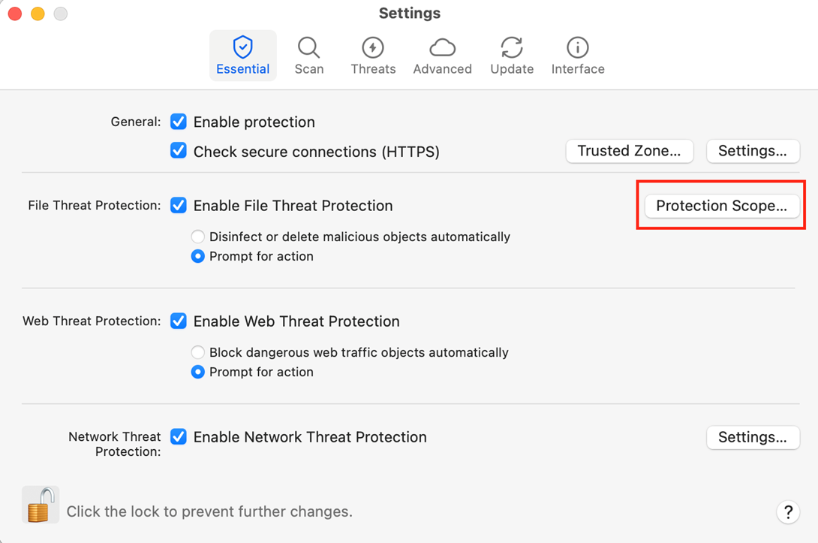Open Network Threat Protection Settings
This screenshot has width=818, height=543.
(752, 437)
